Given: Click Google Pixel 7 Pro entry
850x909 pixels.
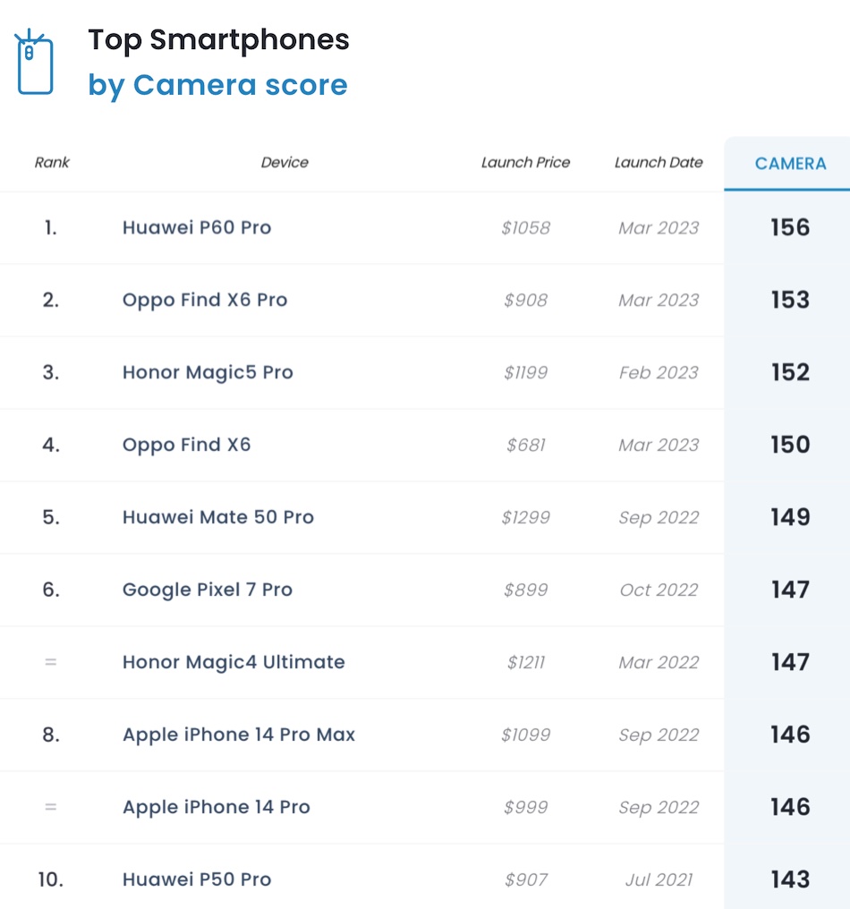Looking at the screenshot, I should click(x=208, y=590).
